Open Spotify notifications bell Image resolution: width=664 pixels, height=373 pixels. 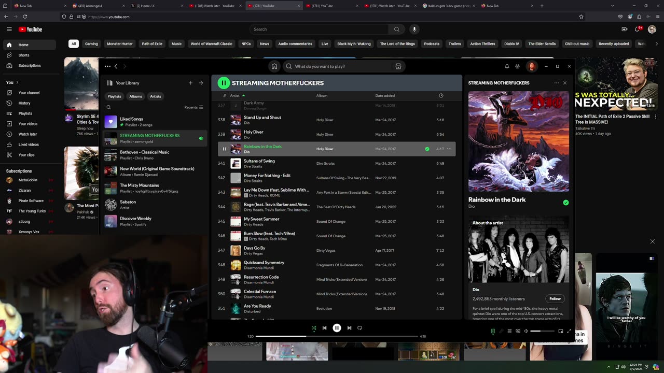click(507, 66)
